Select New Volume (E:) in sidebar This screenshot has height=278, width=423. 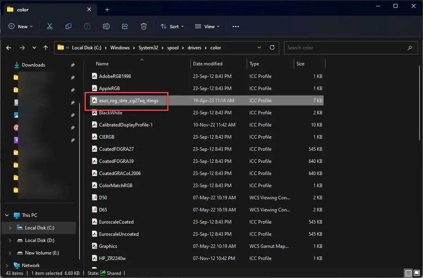point(42,253)
